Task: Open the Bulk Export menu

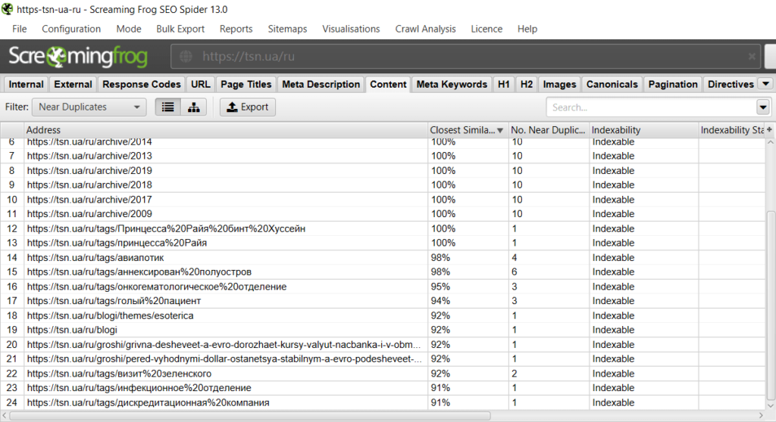Action: (x=180, y=29)
